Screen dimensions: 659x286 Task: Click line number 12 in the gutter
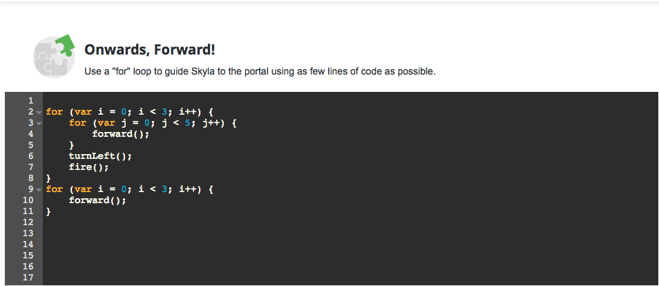[28, 222]
